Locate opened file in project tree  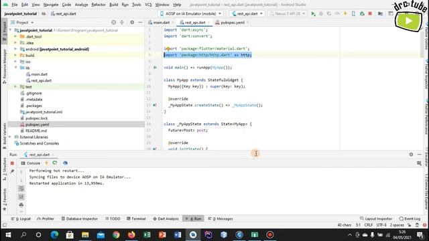point(113,22)
